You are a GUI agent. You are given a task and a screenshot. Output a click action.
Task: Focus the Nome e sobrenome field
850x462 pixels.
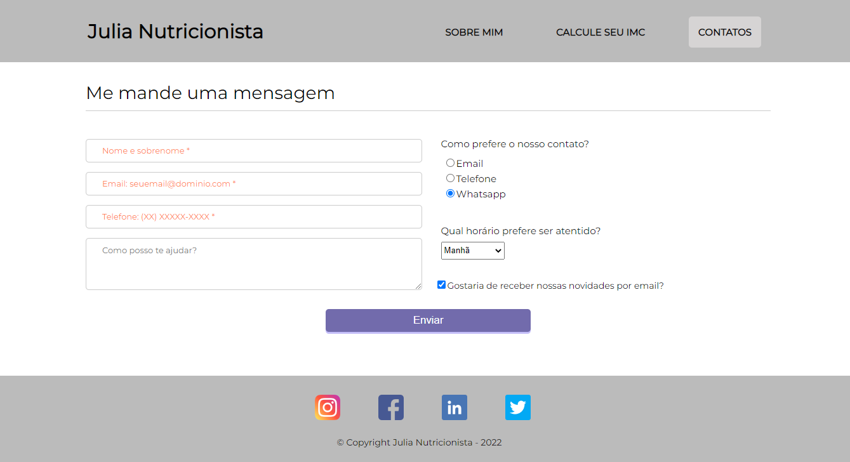point(254,150)
